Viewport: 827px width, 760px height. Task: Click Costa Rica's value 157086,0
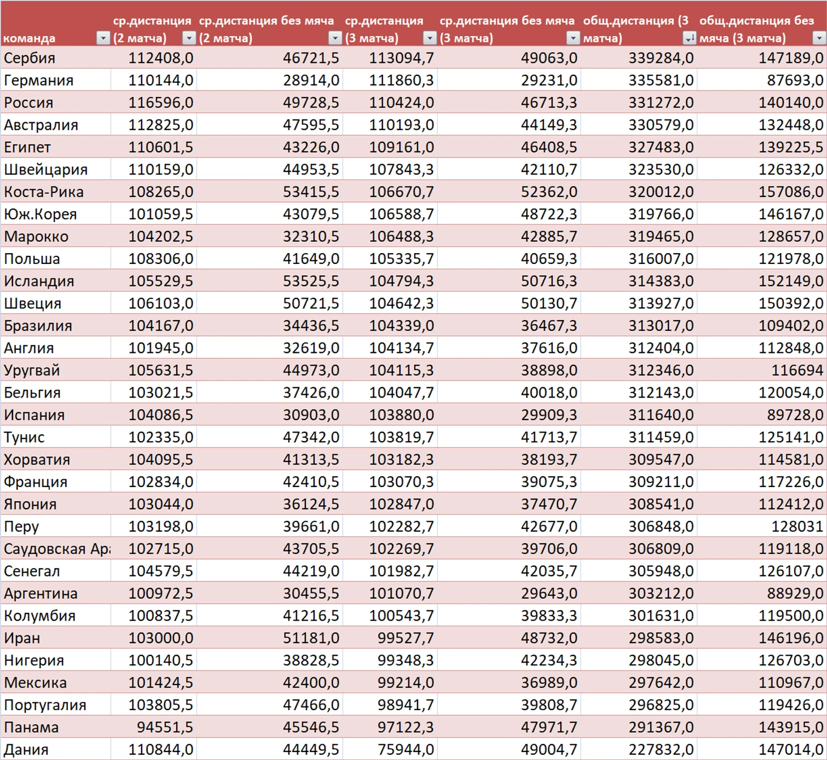pos(791,191)
